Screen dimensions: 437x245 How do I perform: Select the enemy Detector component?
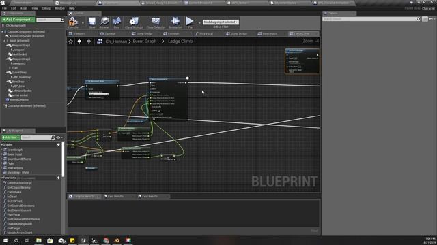pyautogui.click(x=19, y=100)
